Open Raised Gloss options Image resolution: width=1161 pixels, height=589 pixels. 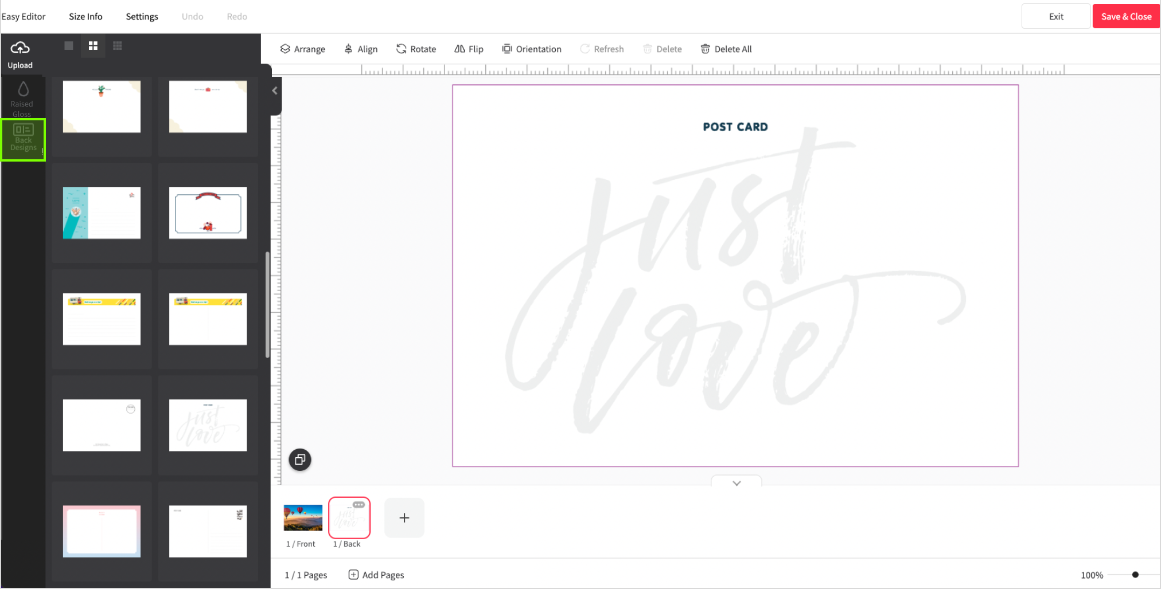[x=22, y=99]
